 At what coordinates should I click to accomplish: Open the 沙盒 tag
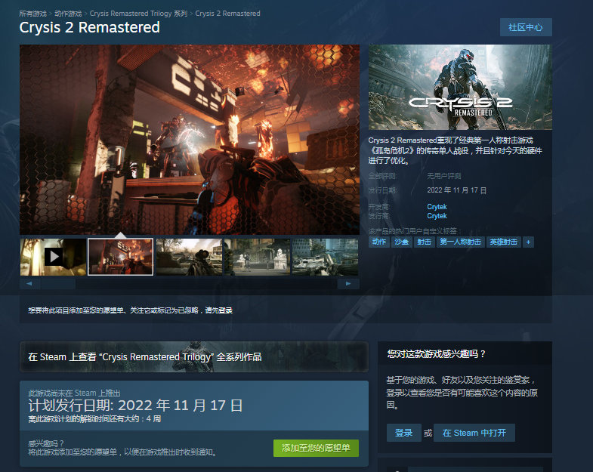401,242
